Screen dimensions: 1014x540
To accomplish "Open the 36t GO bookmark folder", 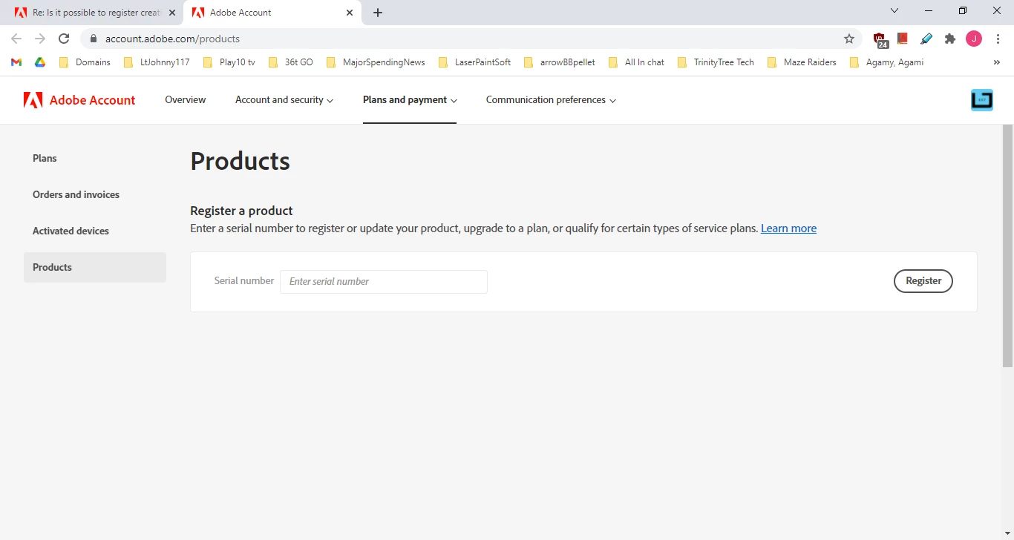I will click(290, 62).
